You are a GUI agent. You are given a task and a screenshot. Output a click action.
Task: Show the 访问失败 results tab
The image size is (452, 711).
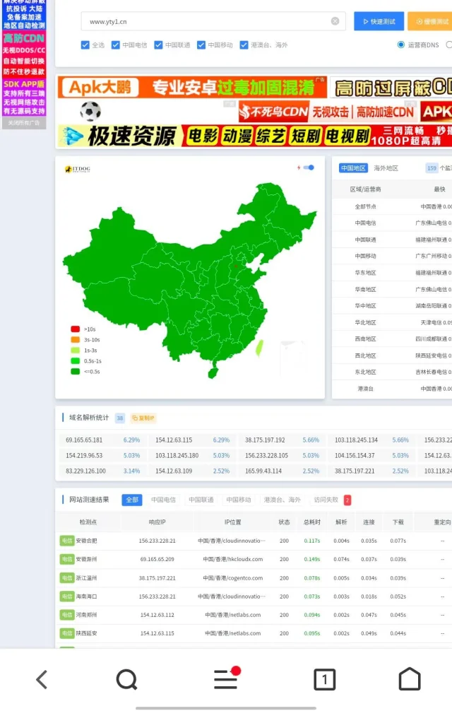[326, 500]
